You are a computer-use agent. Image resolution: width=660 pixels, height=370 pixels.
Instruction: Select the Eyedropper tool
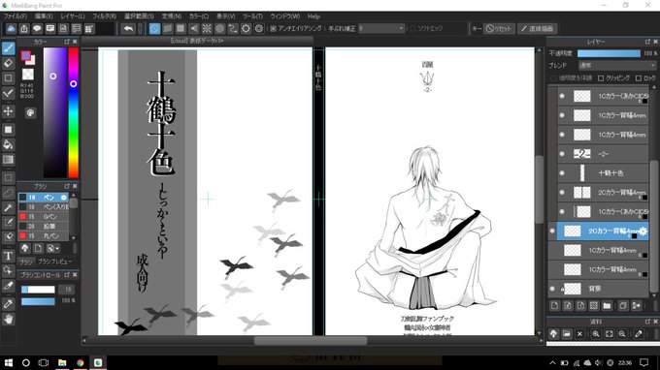8,304
